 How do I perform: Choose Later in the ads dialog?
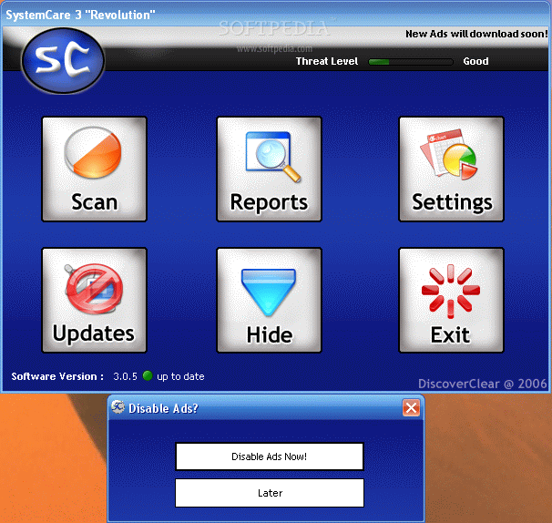270,493
